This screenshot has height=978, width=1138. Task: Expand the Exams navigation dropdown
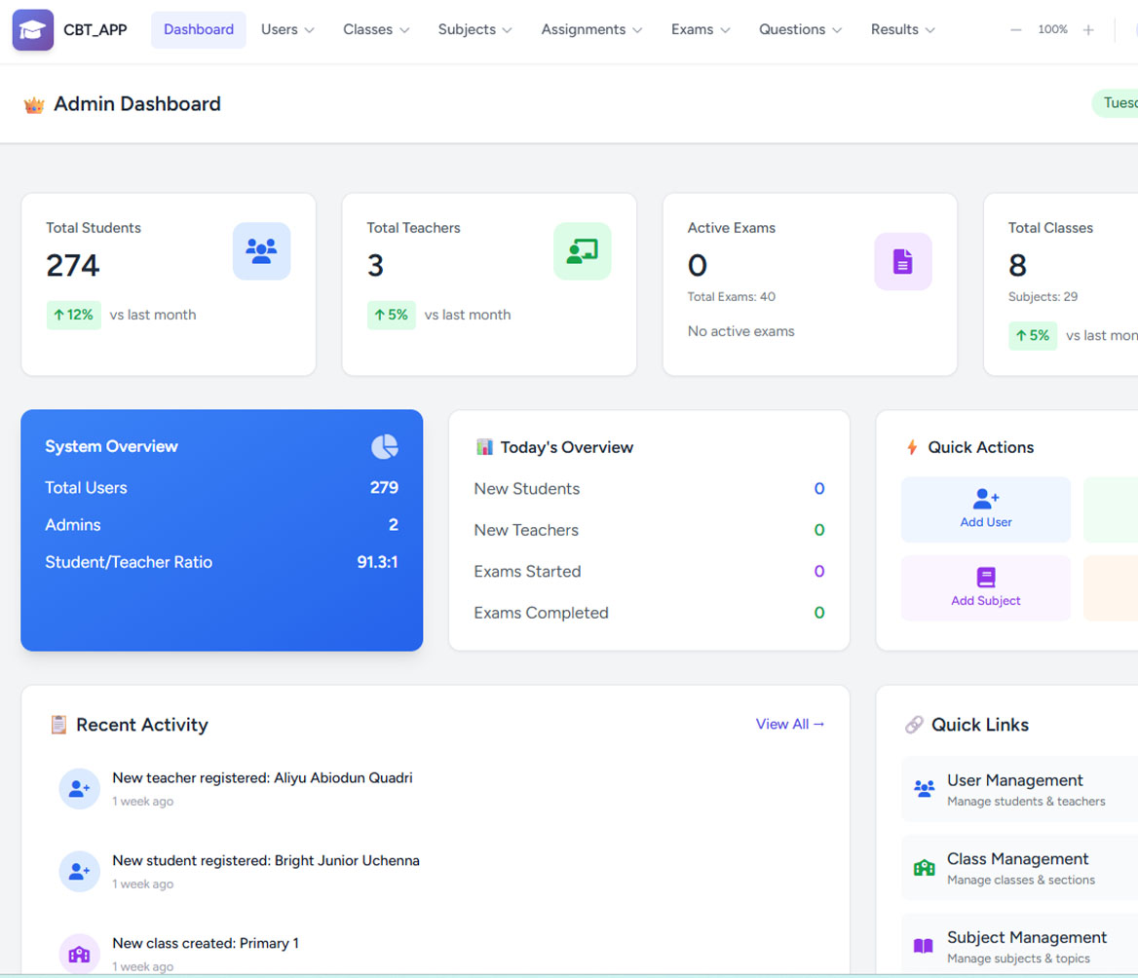pos(701,30)
